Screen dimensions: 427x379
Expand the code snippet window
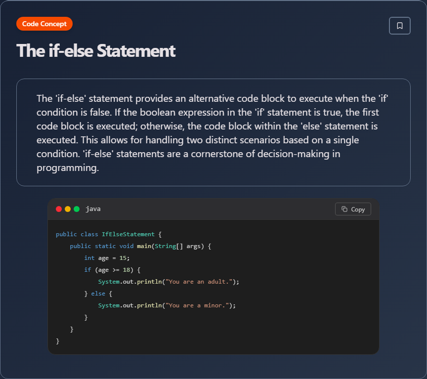pyautogui.click(x=213, y=275)
